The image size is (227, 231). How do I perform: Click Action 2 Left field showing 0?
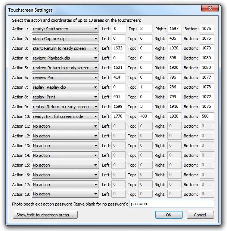[x=118, y=38]
